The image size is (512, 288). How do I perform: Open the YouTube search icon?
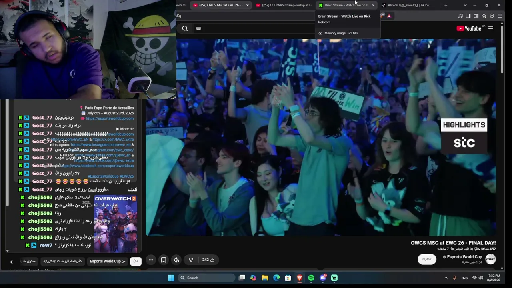[185, 28]
